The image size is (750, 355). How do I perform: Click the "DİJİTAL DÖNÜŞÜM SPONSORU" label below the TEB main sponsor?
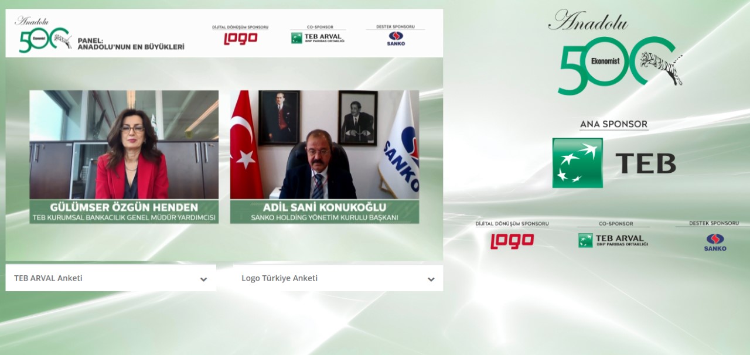[x=512, y=224]
